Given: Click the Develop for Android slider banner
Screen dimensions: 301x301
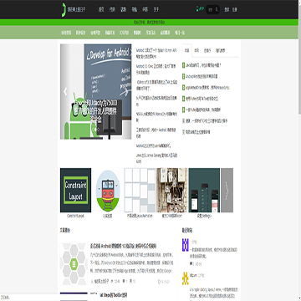Looking at the screenshot, I should point(96,91).
